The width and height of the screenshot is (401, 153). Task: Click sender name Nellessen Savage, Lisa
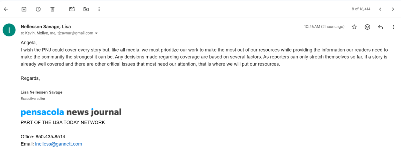pyautogui.click(x=46, y=26)
